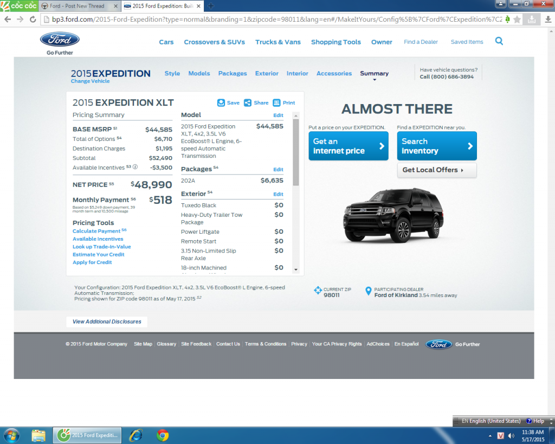Click Get an Internet price button
Screen dimensions: 555x444
[349, 146]
